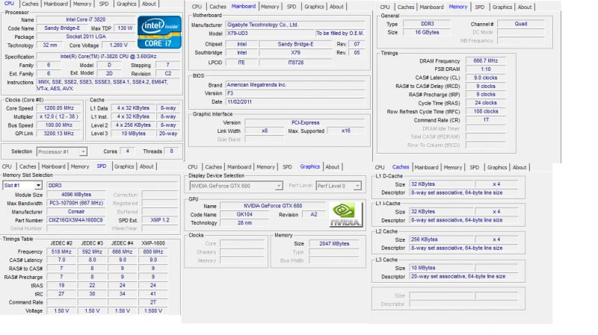Click the DRAM Frequency value '666.7 MHz'
The height and width of the screenshot is (335, 598).
(x=485, y=61)
